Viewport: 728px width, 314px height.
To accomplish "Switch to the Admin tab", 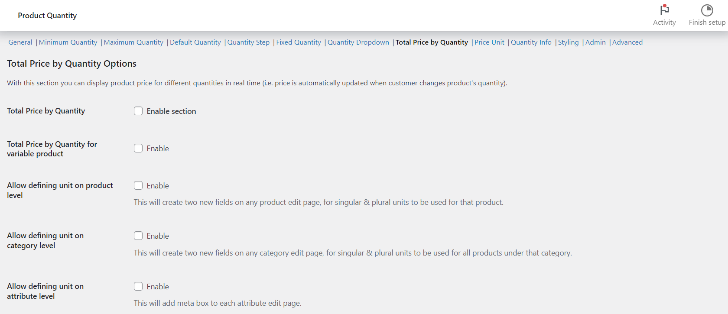I will [x=595, y=42].
